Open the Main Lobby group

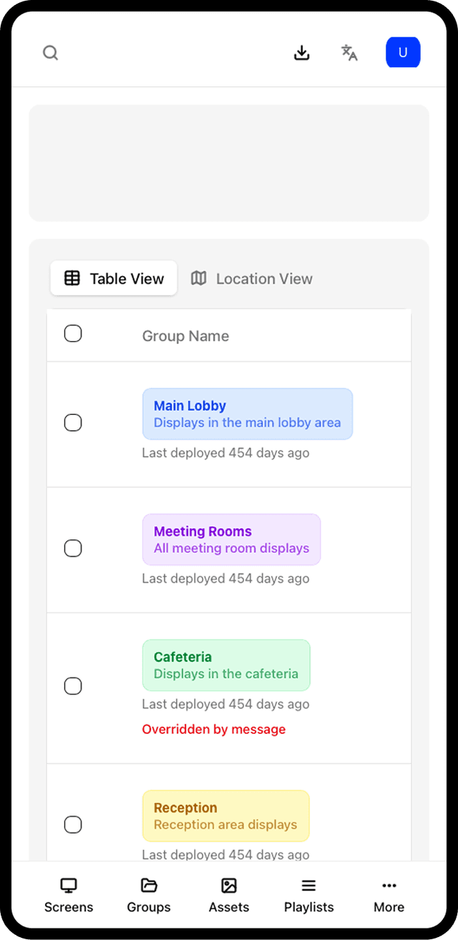(247, 414)
